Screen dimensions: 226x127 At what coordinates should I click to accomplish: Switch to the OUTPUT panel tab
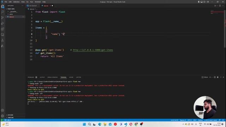pyautogui.click(x=42, y=77)
